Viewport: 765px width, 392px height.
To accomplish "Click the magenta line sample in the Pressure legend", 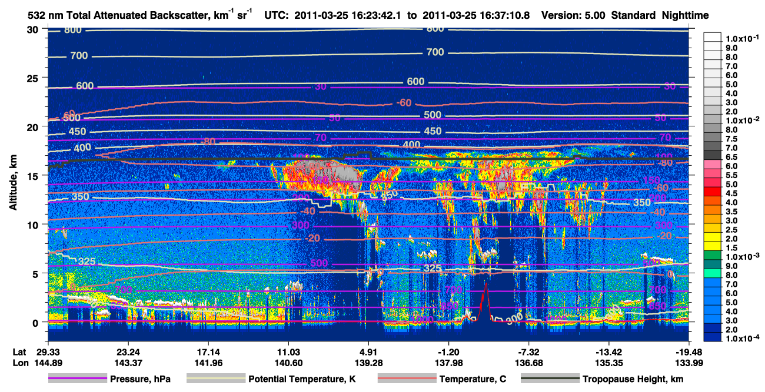I will 78,379.
